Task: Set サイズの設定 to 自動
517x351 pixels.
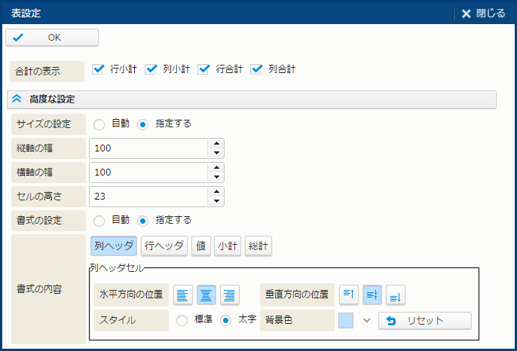Action: tap(99, 124)
